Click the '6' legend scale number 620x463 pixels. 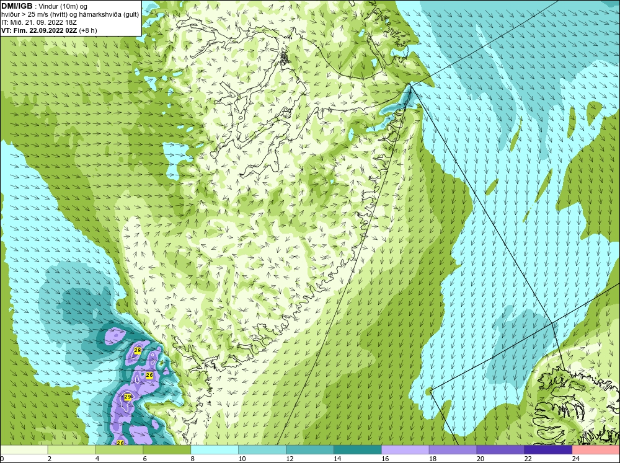pyautogui.click(x=144, y=459)
